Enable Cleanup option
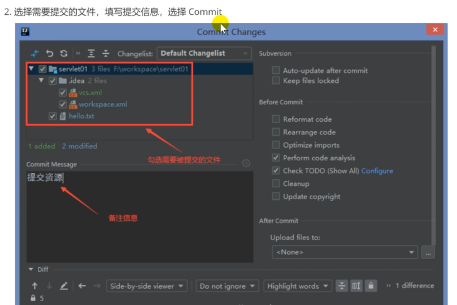Image resolution: width=457 pixels, height=305 pixels. [276, 183]
